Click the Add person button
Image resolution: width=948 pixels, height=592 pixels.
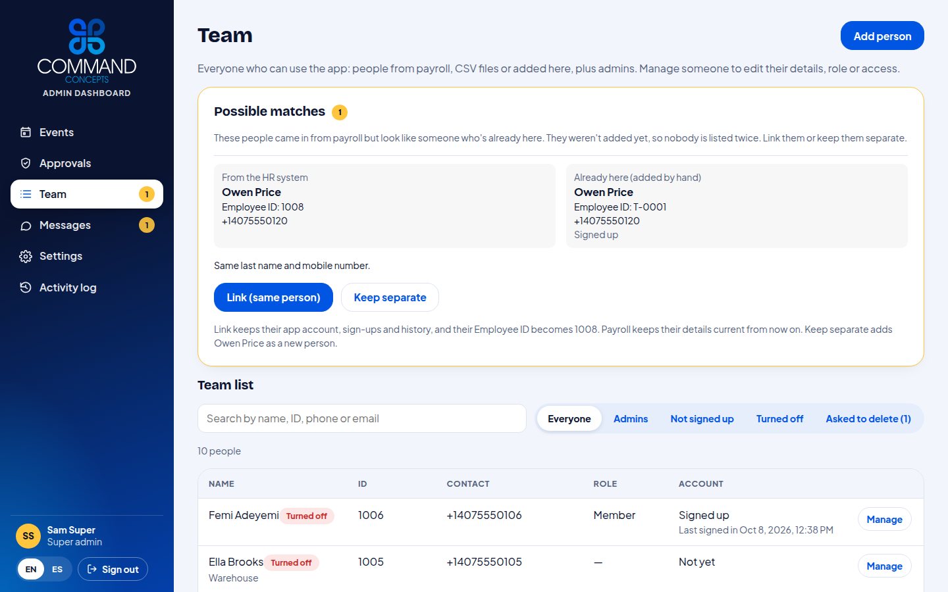coord(882,36)
